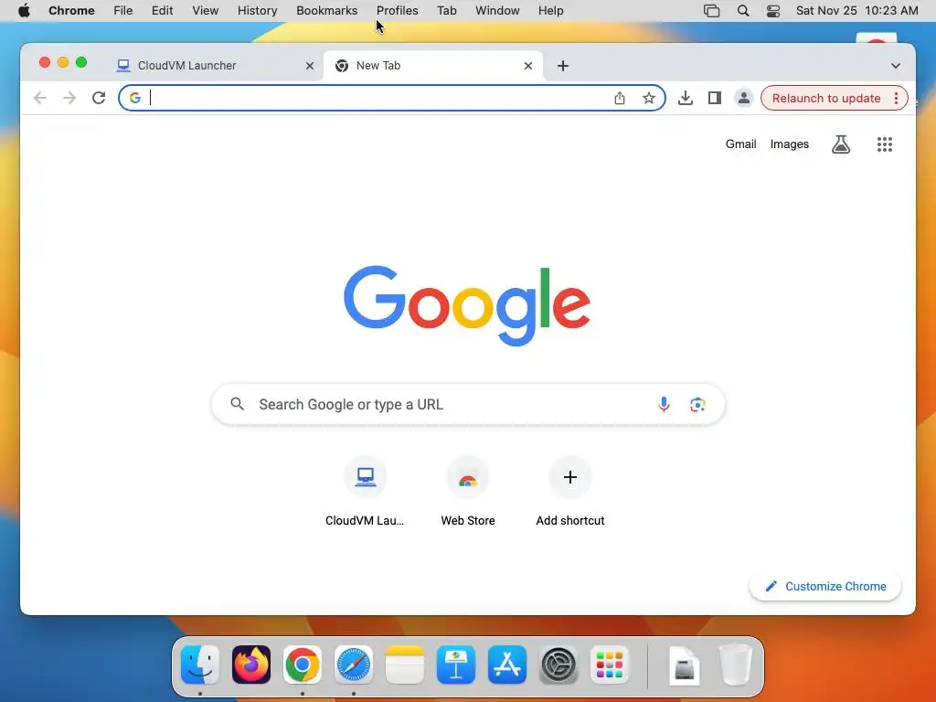The width and height of the screenshot is (936, 702).
Task: Open a new tab with plus button
Action: [x=563, y=66]
